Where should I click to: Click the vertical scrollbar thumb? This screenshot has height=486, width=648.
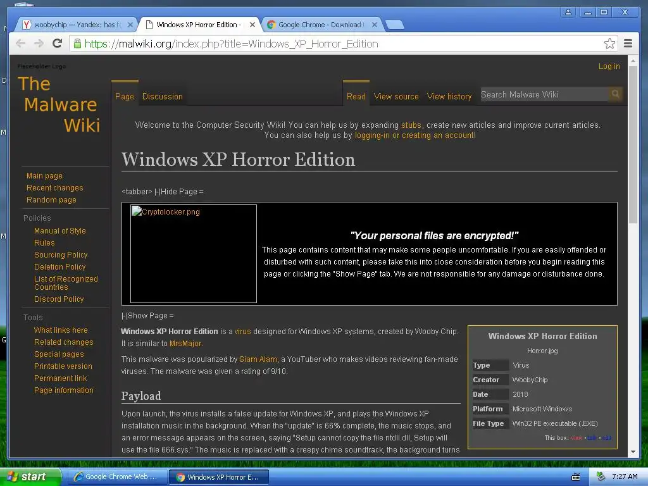pos(633,145)
